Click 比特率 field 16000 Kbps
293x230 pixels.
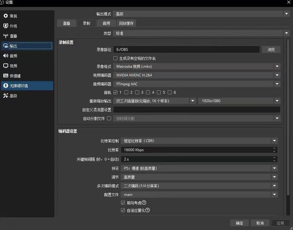coord(199,150)
